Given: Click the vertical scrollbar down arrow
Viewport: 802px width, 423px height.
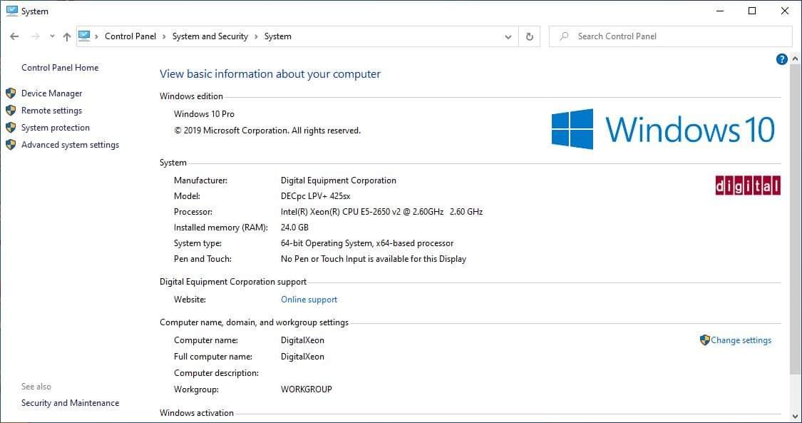Looking at the screenshot, I should click(795, 417).
